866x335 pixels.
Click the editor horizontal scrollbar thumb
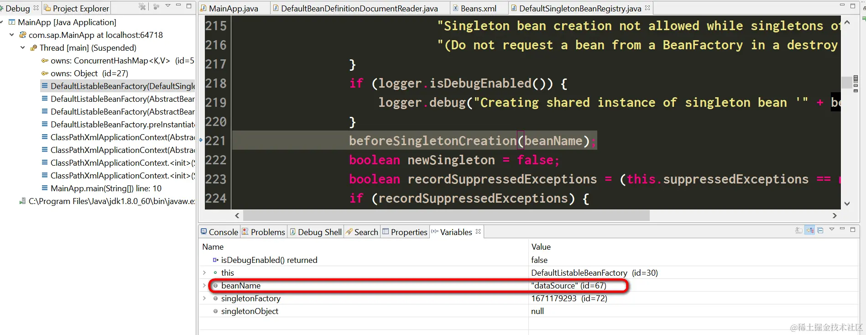(446, 215)
